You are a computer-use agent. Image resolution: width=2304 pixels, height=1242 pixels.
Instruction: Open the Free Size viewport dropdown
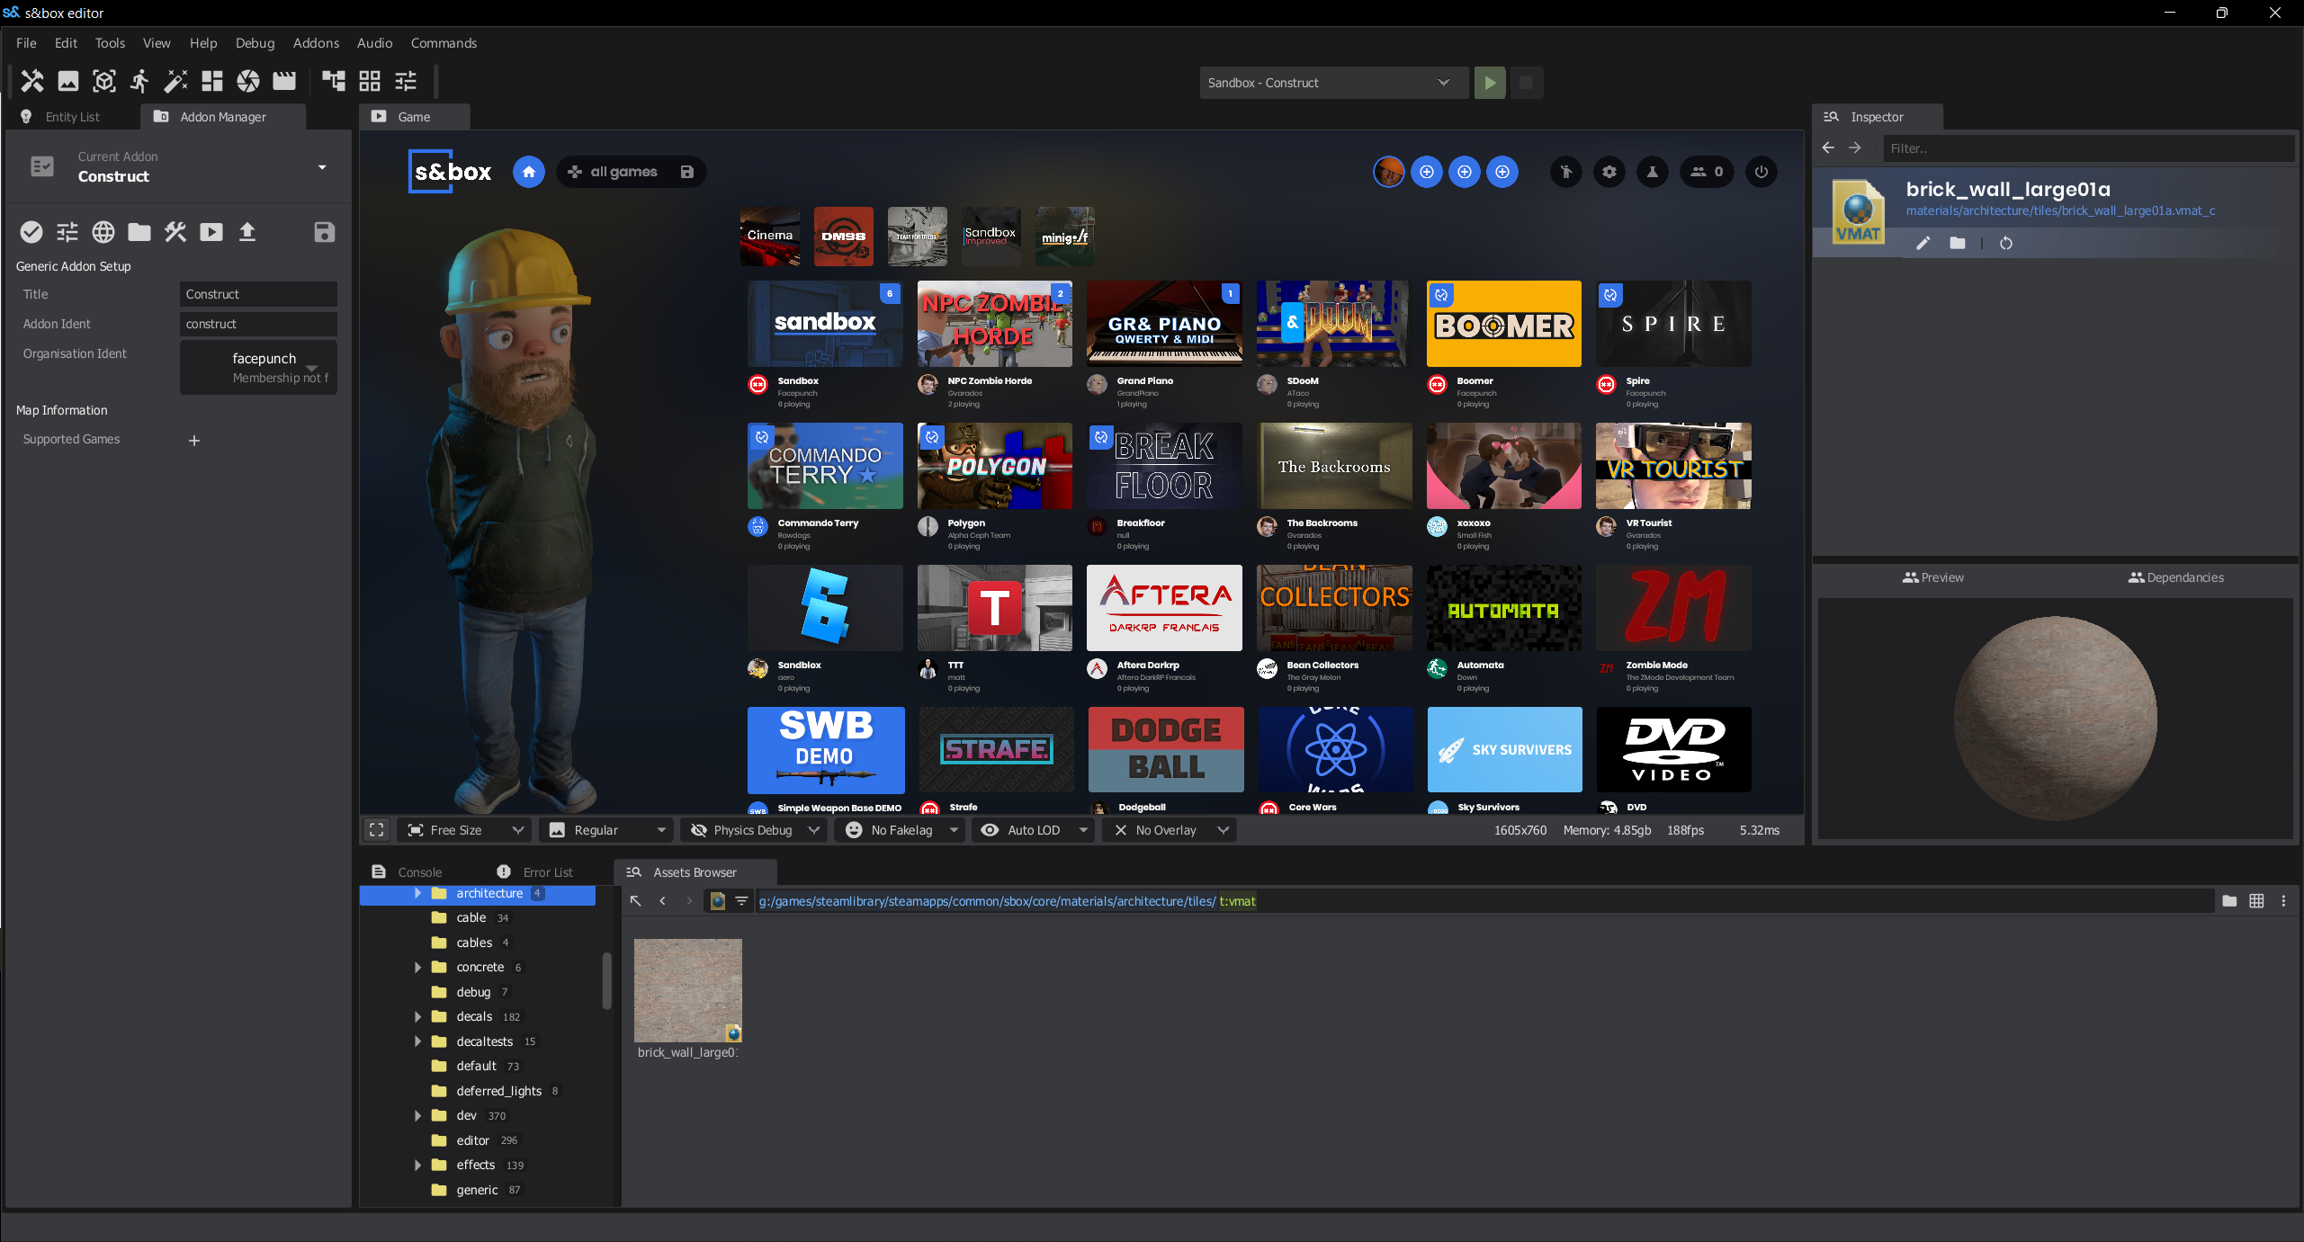(465, 830)
